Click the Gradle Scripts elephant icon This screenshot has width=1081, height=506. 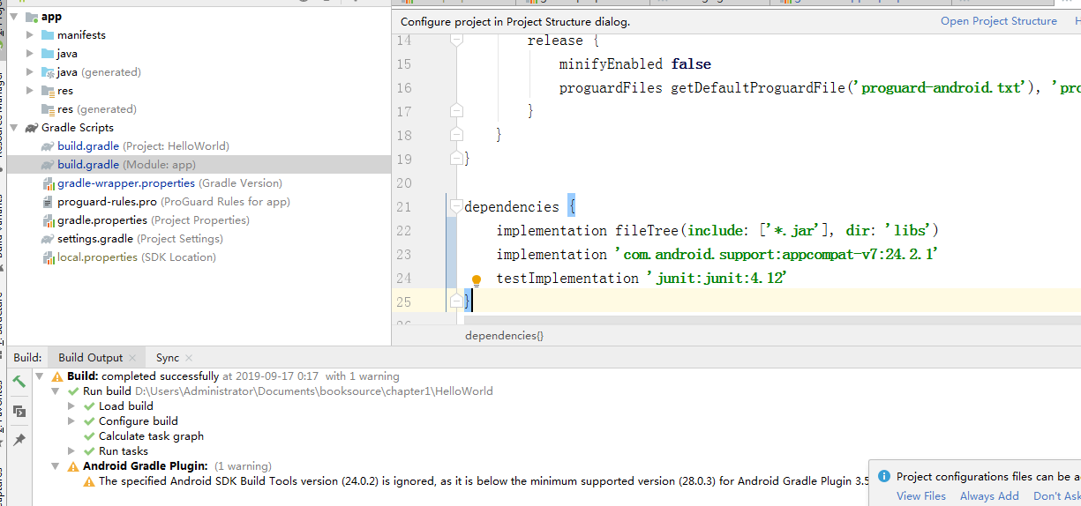(32, 128)
